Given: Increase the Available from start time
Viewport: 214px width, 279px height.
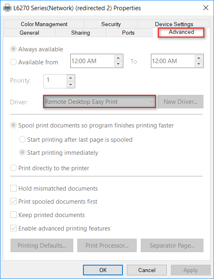Looking at the screenshot, I should [x=118, y=58].
